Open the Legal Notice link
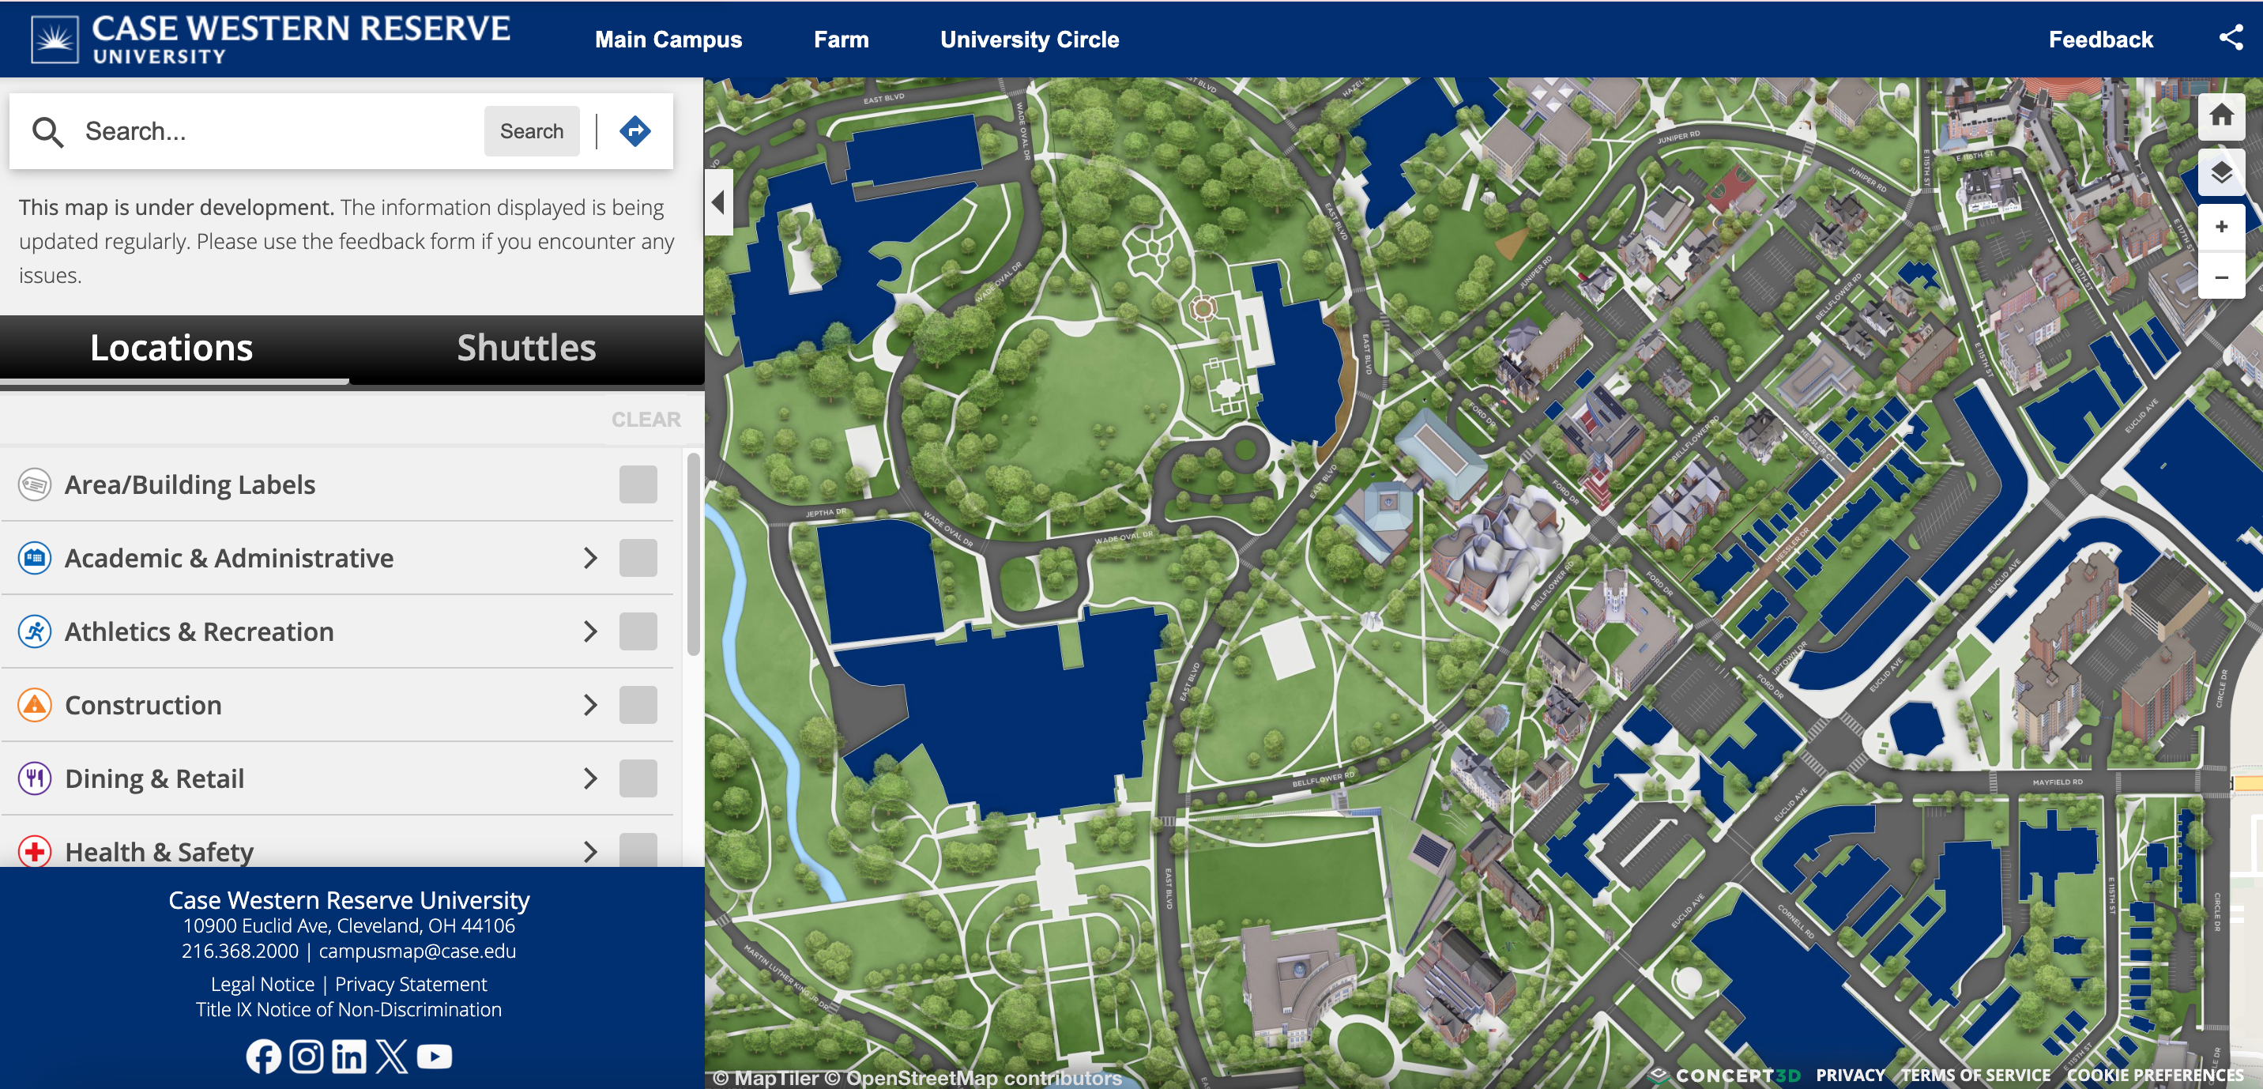Viewport: 2263px width, 1089px height. click(262, 985)
